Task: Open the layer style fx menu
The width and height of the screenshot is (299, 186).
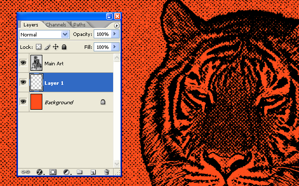Action: (x=40, y=172)
